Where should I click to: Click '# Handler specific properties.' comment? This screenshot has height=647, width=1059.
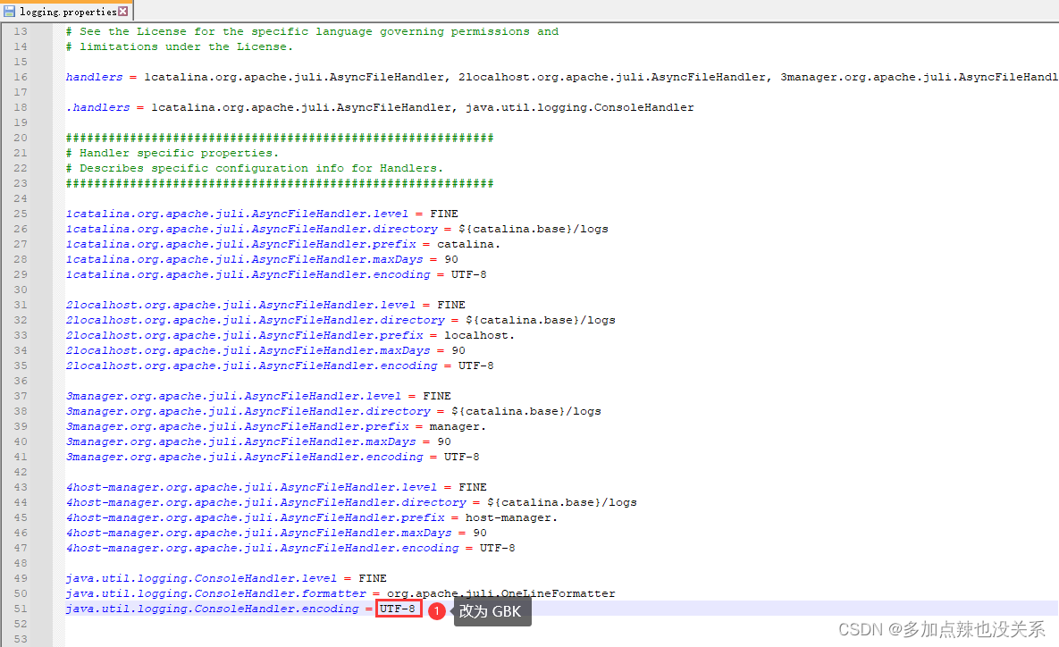pos(172,153)
